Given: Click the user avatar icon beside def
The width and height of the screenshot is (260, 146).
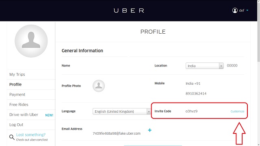Looking at the screenshot, I should pos(235,11).
